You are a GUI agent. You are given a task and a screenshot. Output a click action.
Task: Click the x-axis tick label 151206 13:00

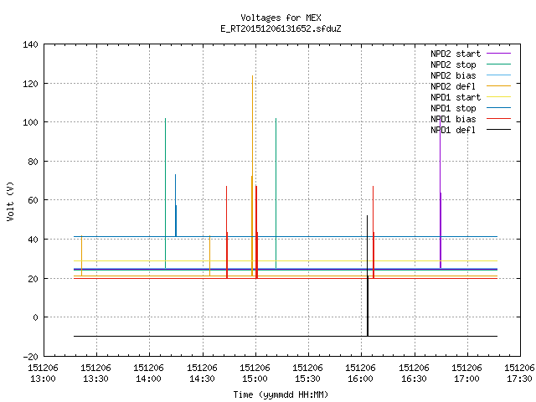click(43, 374)
